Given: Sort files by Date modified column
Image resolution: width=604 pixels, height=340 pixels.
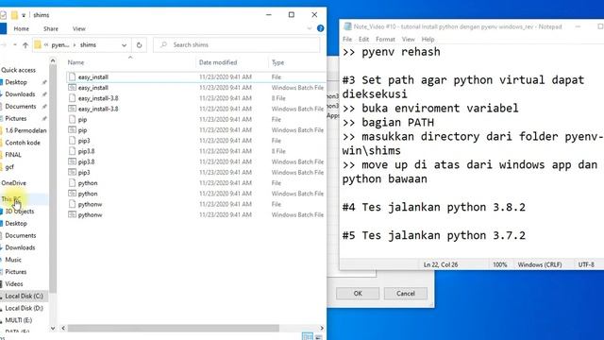Looking at the screenshot, I should tap(218, 62).
